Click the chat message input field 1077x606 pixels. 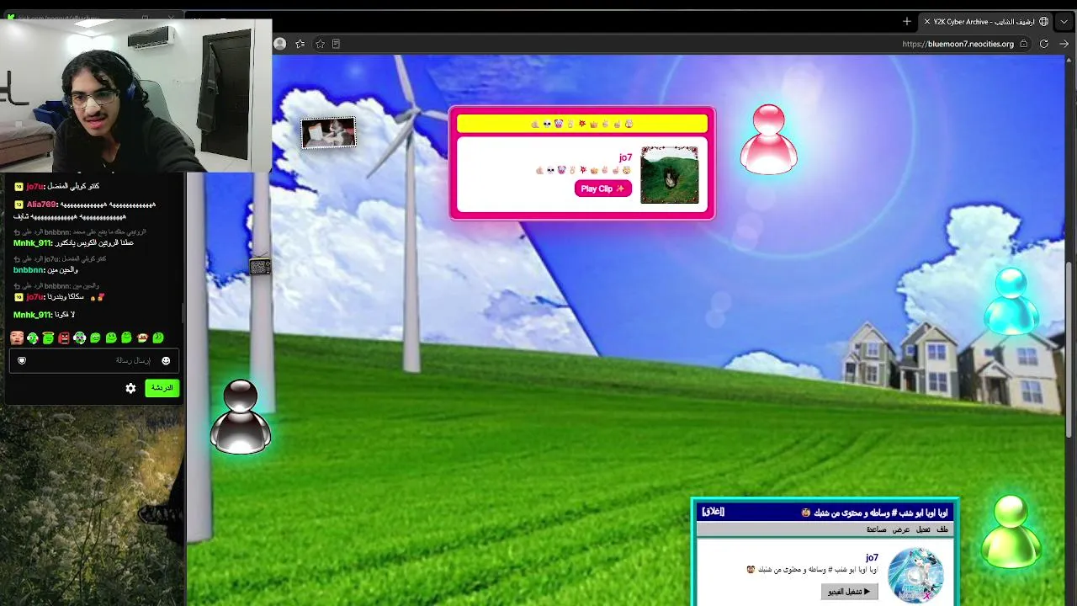[94, 361]
